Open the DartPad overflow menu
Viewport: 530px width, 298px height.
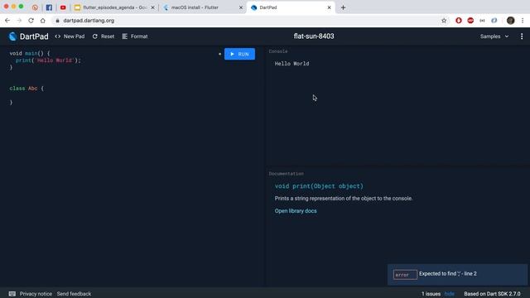pyautogui.click(x=522, y=36)
